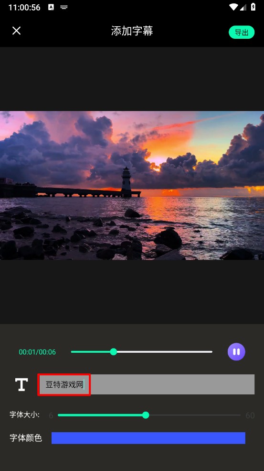Pause the video with the purple button

[236, 352]
